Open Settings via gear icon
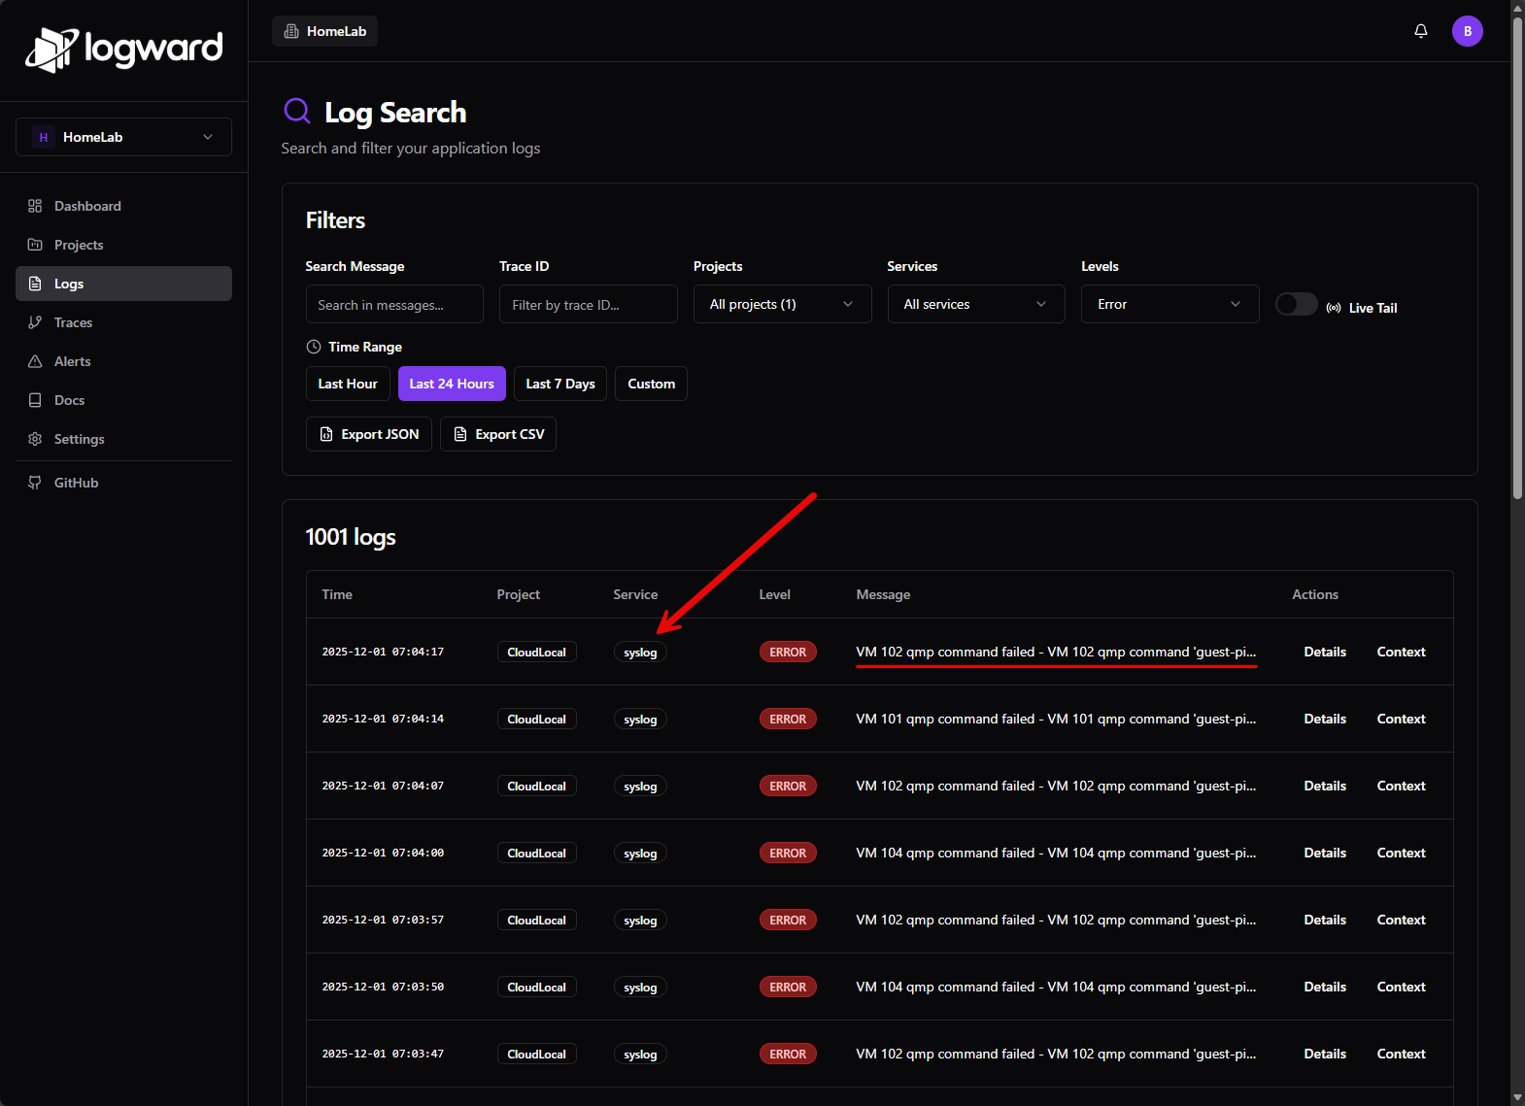 (x=36, y=439)
